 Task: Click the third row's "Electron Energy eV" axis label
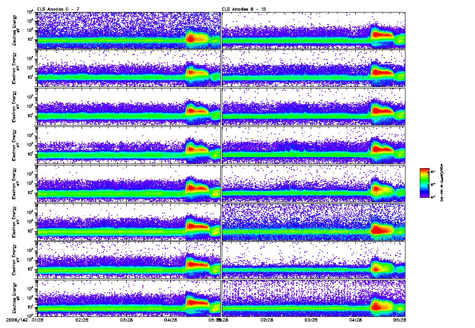click(15, 107)
